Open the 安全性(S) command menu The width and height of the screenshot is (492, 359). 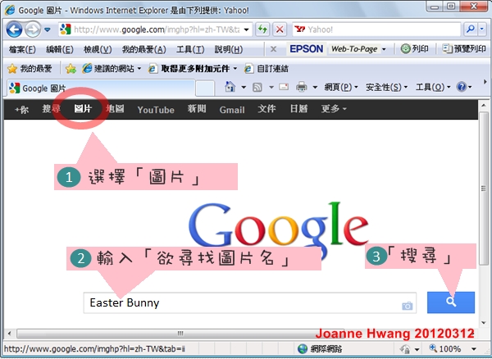click(x=386, y=87)
